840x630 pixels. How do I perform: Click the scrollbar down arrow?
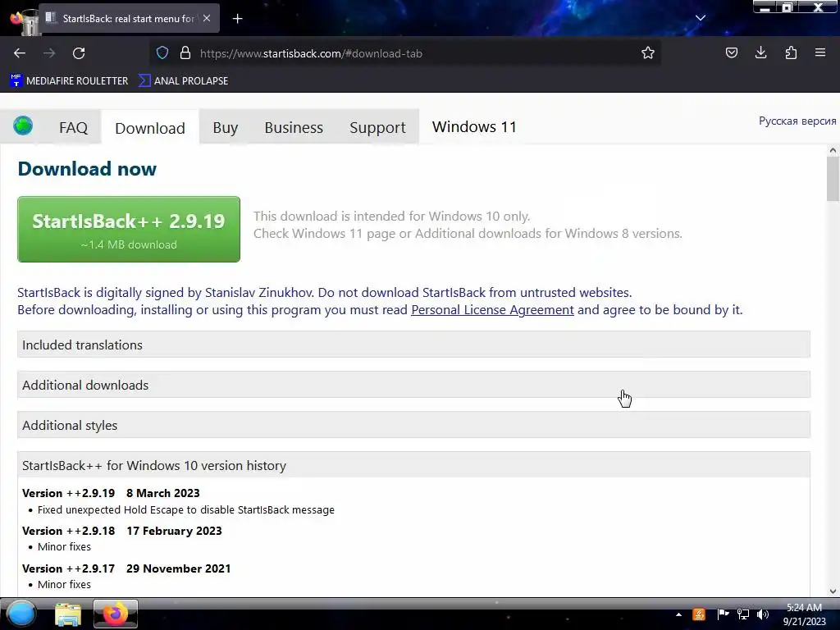(x=833, y=591)
